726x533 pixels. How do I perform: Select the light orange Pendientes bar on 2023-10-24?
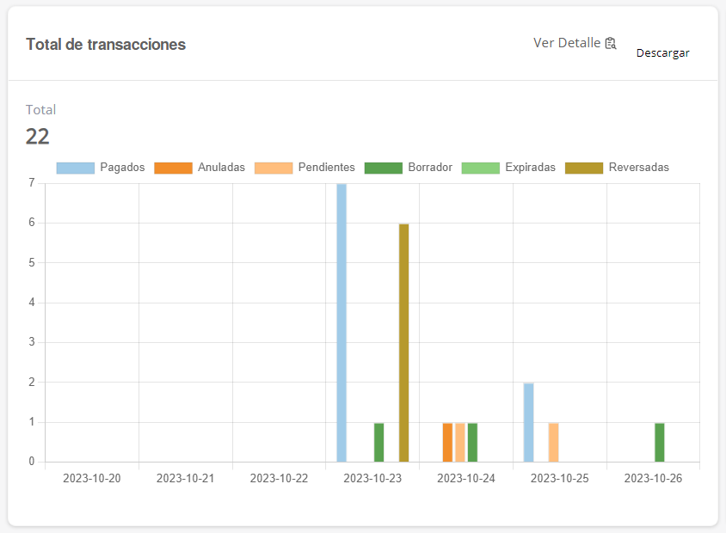point(460,442)
